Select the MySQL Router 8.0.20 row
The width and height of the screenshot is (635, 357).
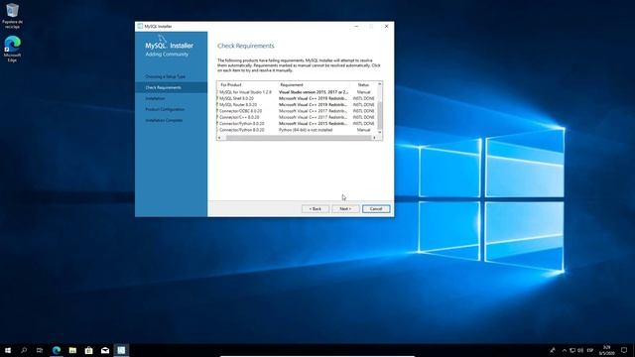point(297,104)
